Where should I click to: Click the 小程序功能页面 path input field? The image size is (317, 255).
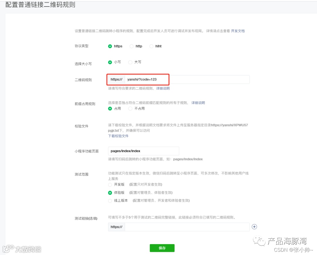tap(144, 151)
